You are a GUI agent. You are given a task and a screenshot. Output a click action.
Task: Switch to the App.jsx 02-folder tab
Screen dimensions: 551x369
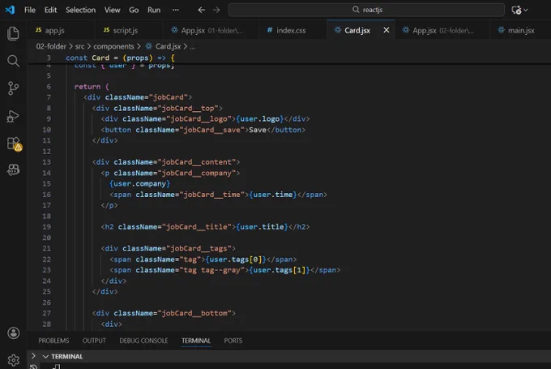[x=442, y=30]
